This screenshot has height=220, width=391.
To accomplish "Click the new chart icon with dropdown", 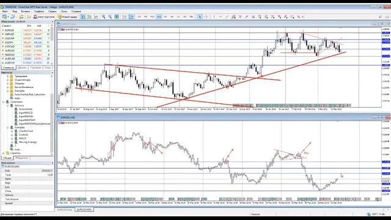I will click(5, 16).
